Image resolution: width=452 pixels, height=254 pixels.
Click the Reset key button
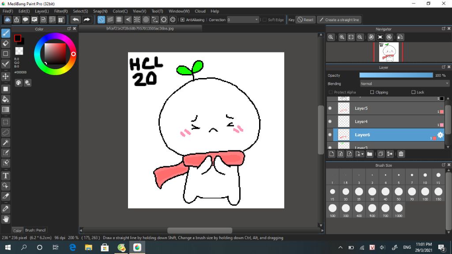click(x=305, y=20)
